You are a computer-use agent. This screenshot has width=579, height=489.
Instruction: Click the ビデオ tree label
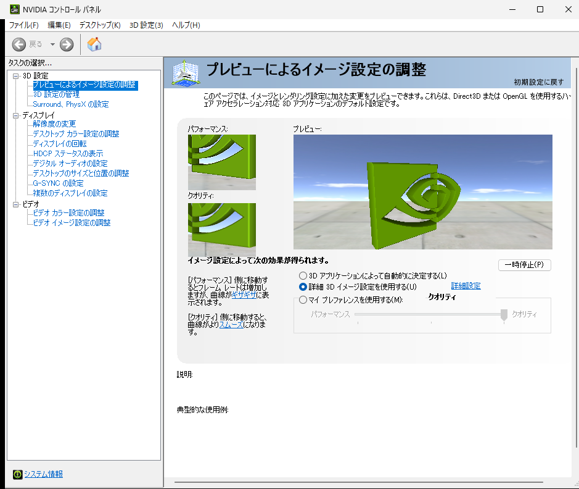(31, 204)
